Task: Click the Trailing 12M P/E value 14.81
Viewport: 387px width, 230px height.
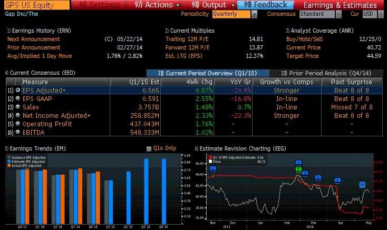Action: [x=256, y=39]
